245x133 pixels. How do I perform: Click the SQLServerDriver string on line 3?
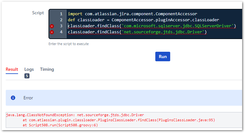click(177, 26)
